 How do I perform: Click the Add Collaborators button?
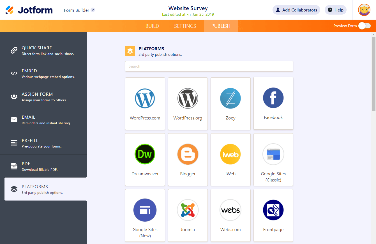click(x=296, y=10)
